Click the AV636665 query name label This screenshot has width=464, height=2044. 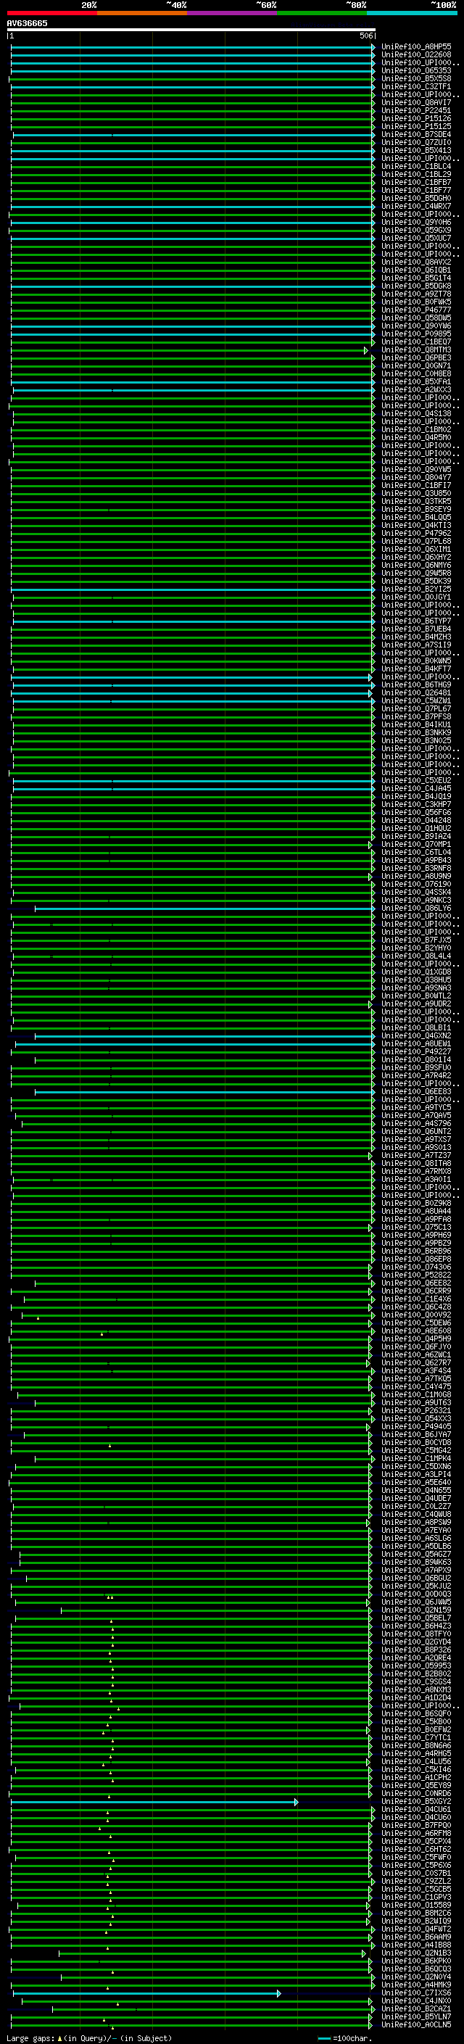coord(27,23)
